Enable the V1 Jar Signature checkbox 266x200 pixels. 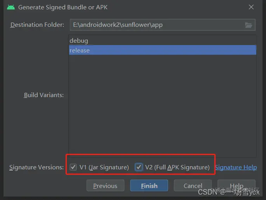[x=73, y=167]
